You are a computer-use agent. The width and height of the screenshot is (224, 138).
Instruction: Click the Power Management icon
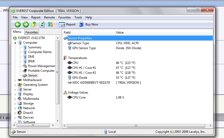(25, 66)
